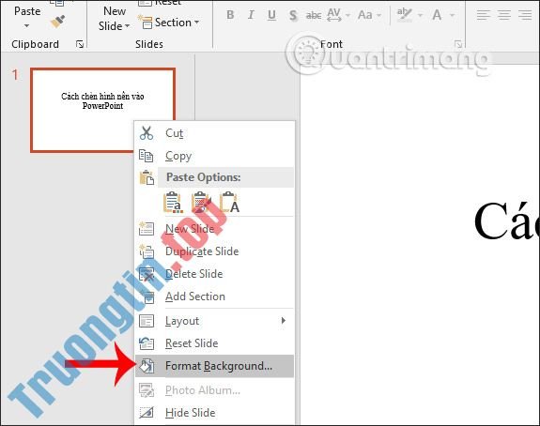Viewport: 540px width, 426px height.
Task: Toggle Bold formatting
Action: click(x=230, y=15)
